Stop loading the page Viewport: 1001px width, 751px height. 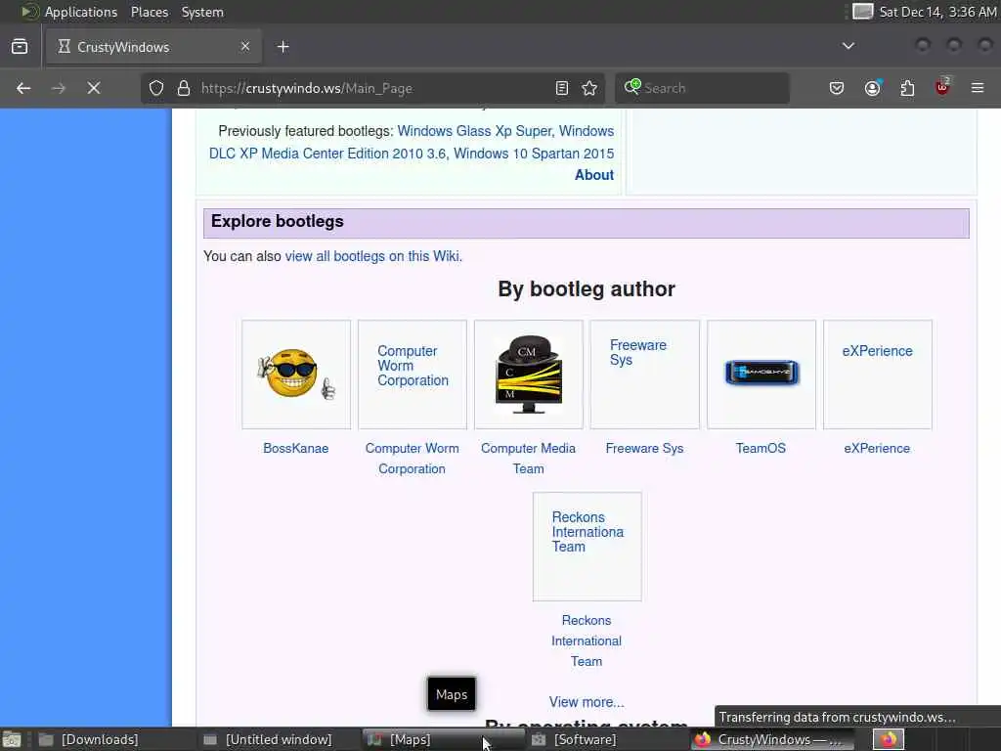pos(94,88)
